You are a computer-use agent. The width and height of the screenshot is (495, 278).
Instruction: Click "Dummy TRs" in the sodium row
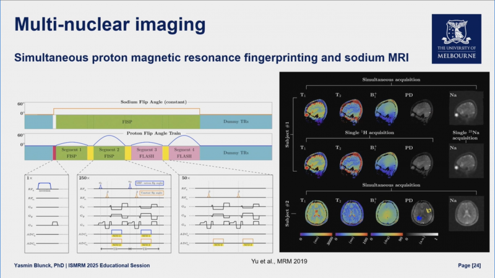click(236, 121)
